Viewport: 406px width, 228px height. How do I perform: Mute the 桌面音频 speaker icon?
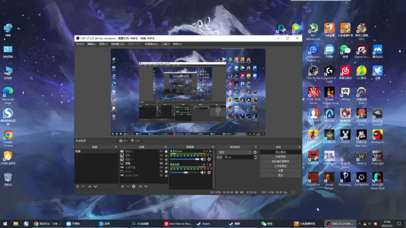point(203,172)
